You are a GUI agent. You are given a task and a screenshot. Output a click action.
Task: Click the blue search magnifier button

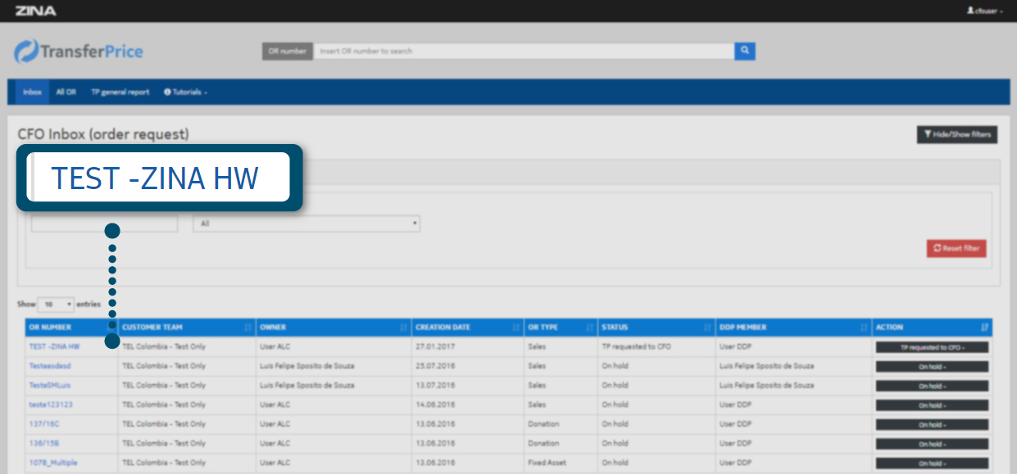point(744,51)
